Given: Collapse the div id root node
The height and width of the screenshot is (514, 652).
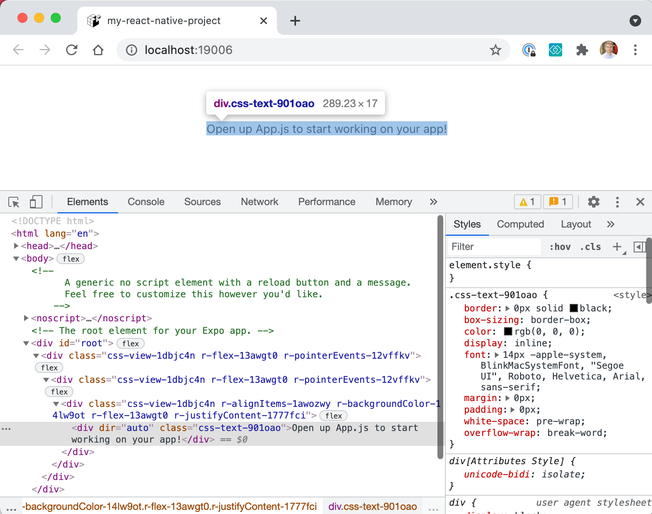Looking at the screenshot, I should (x=26, y=343).
